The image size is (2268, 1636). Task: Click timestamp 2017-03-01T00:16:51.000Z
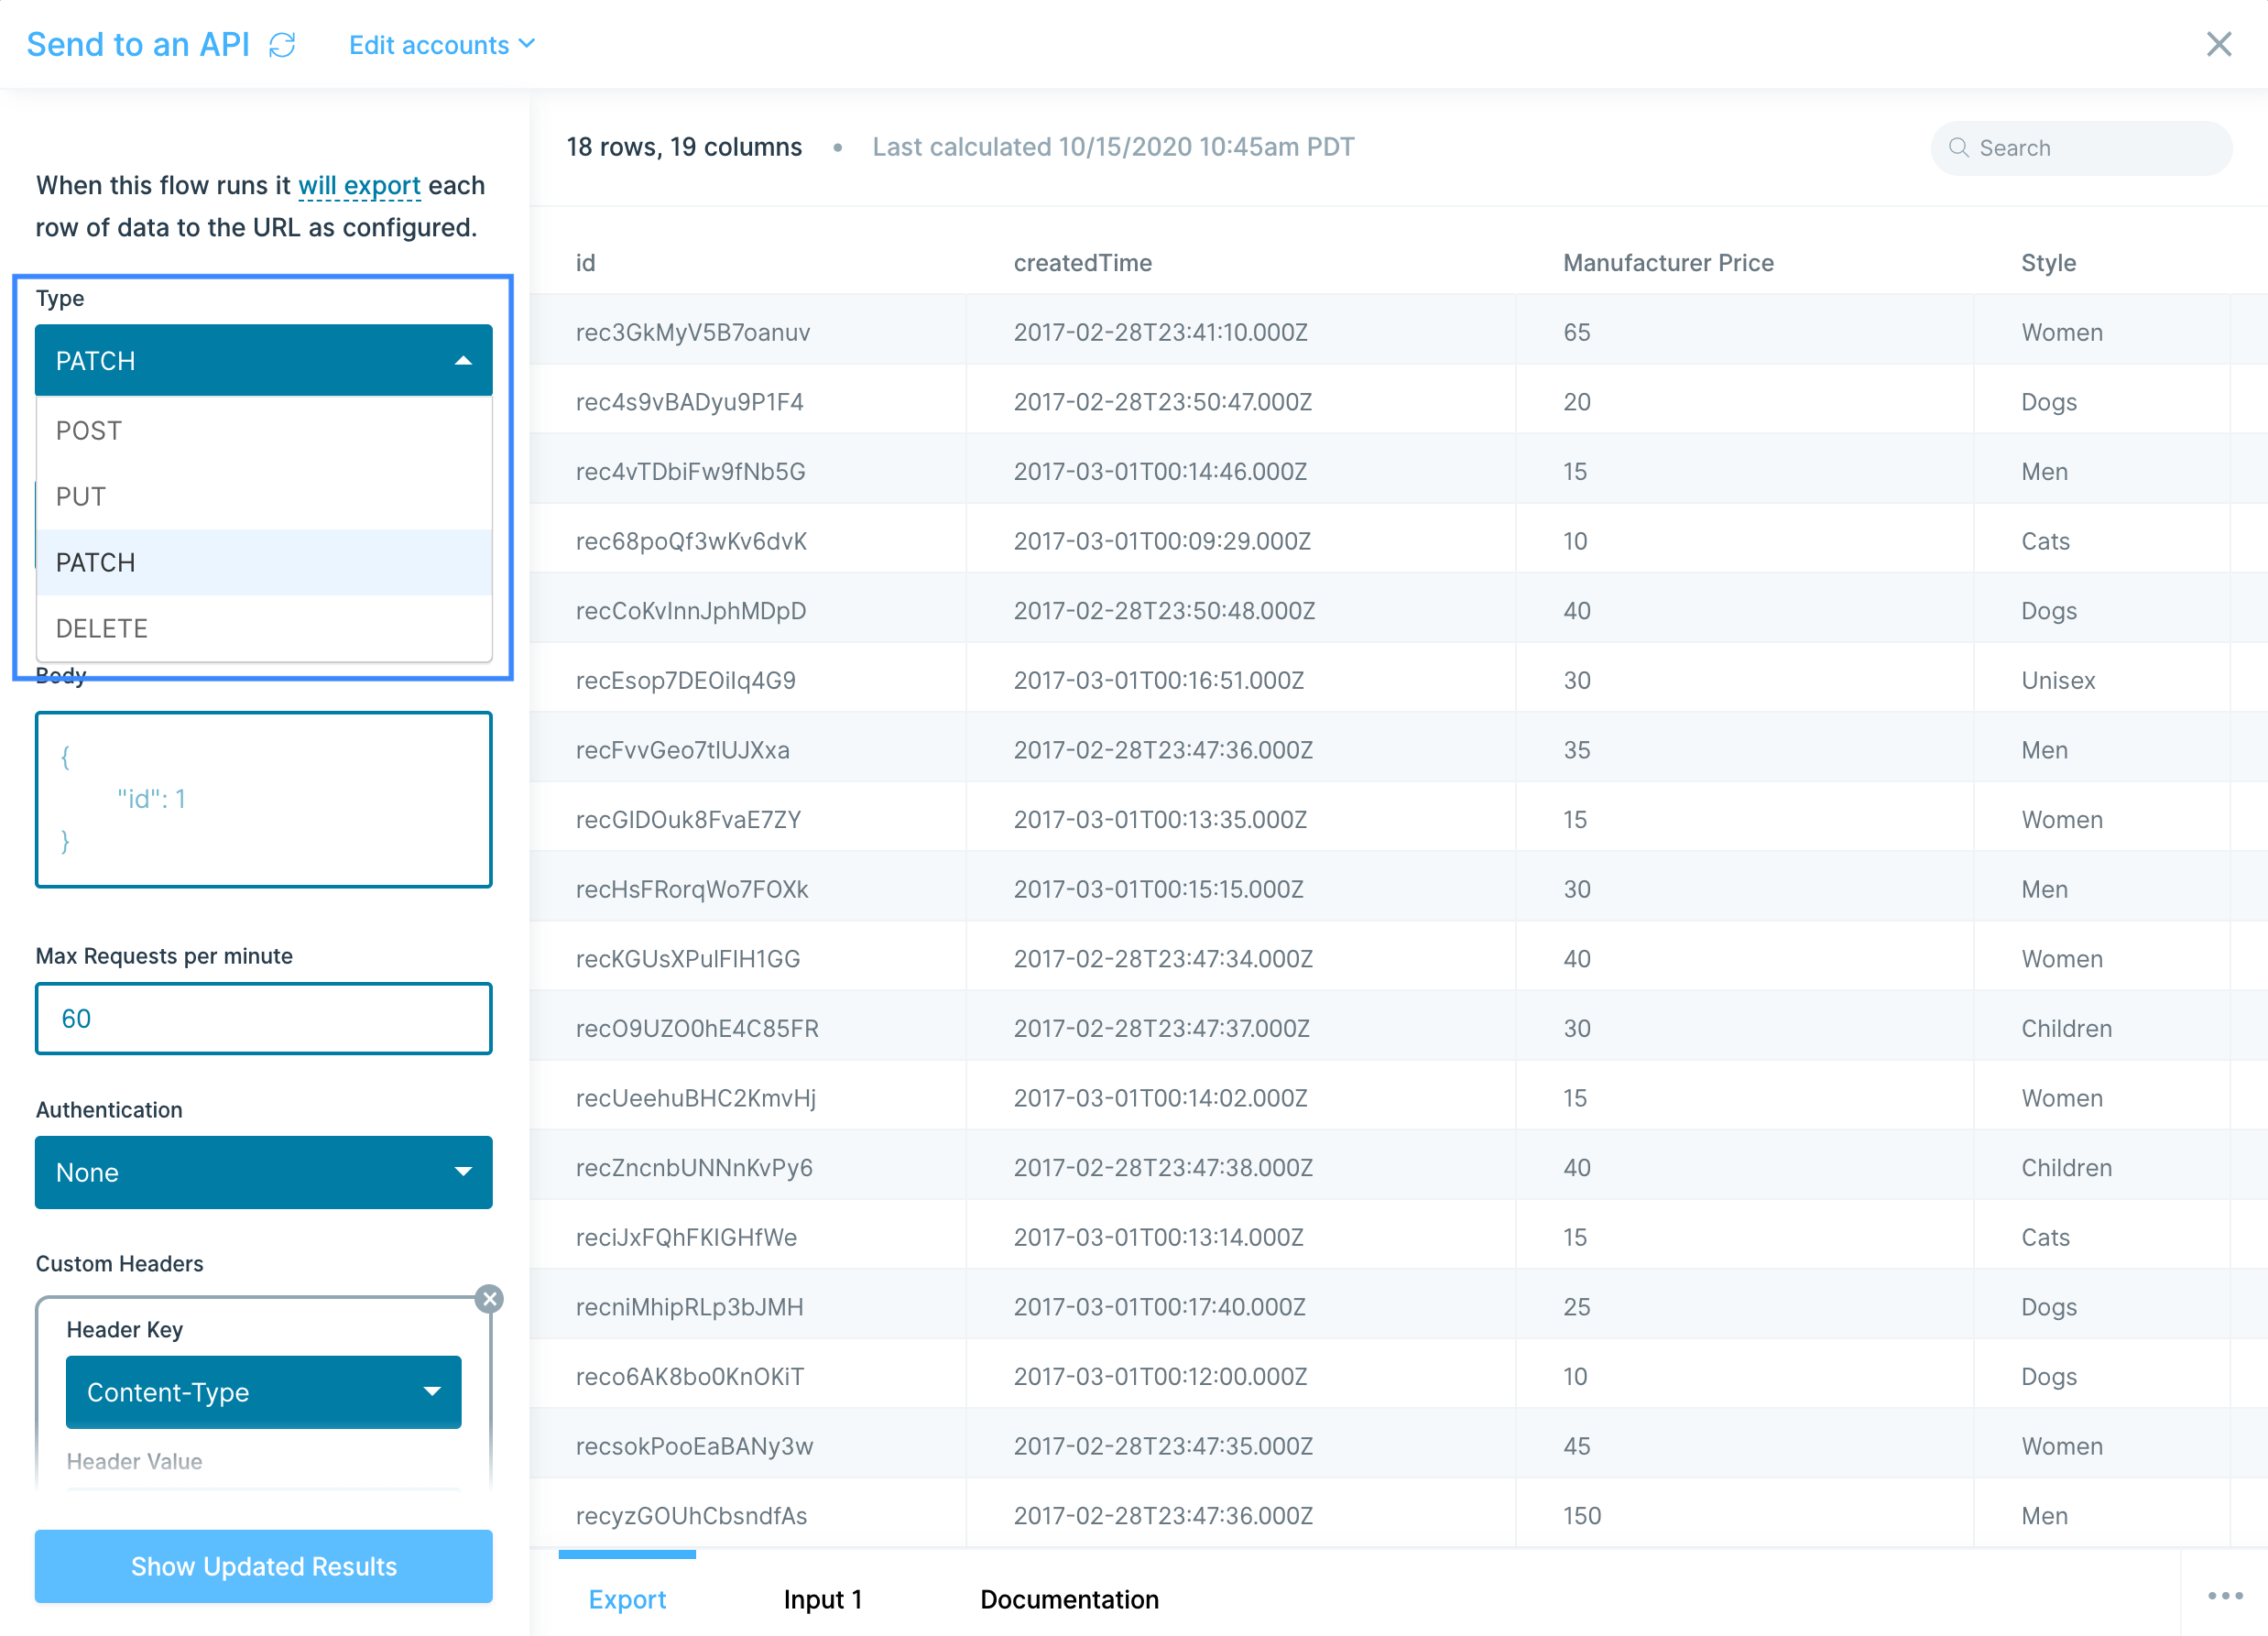(1158, 681)
